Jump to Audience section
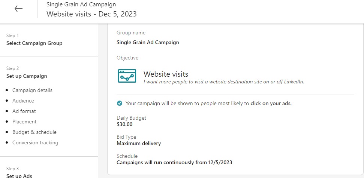This screenshot has width=364, height=178. tap(23, 101)
